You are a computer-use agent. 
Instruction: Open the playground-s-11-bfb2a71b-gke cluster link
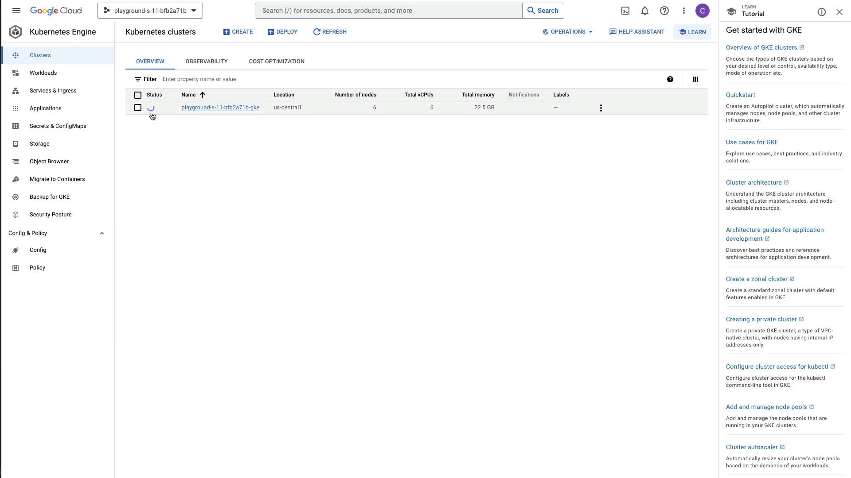(x=220, y=108)
